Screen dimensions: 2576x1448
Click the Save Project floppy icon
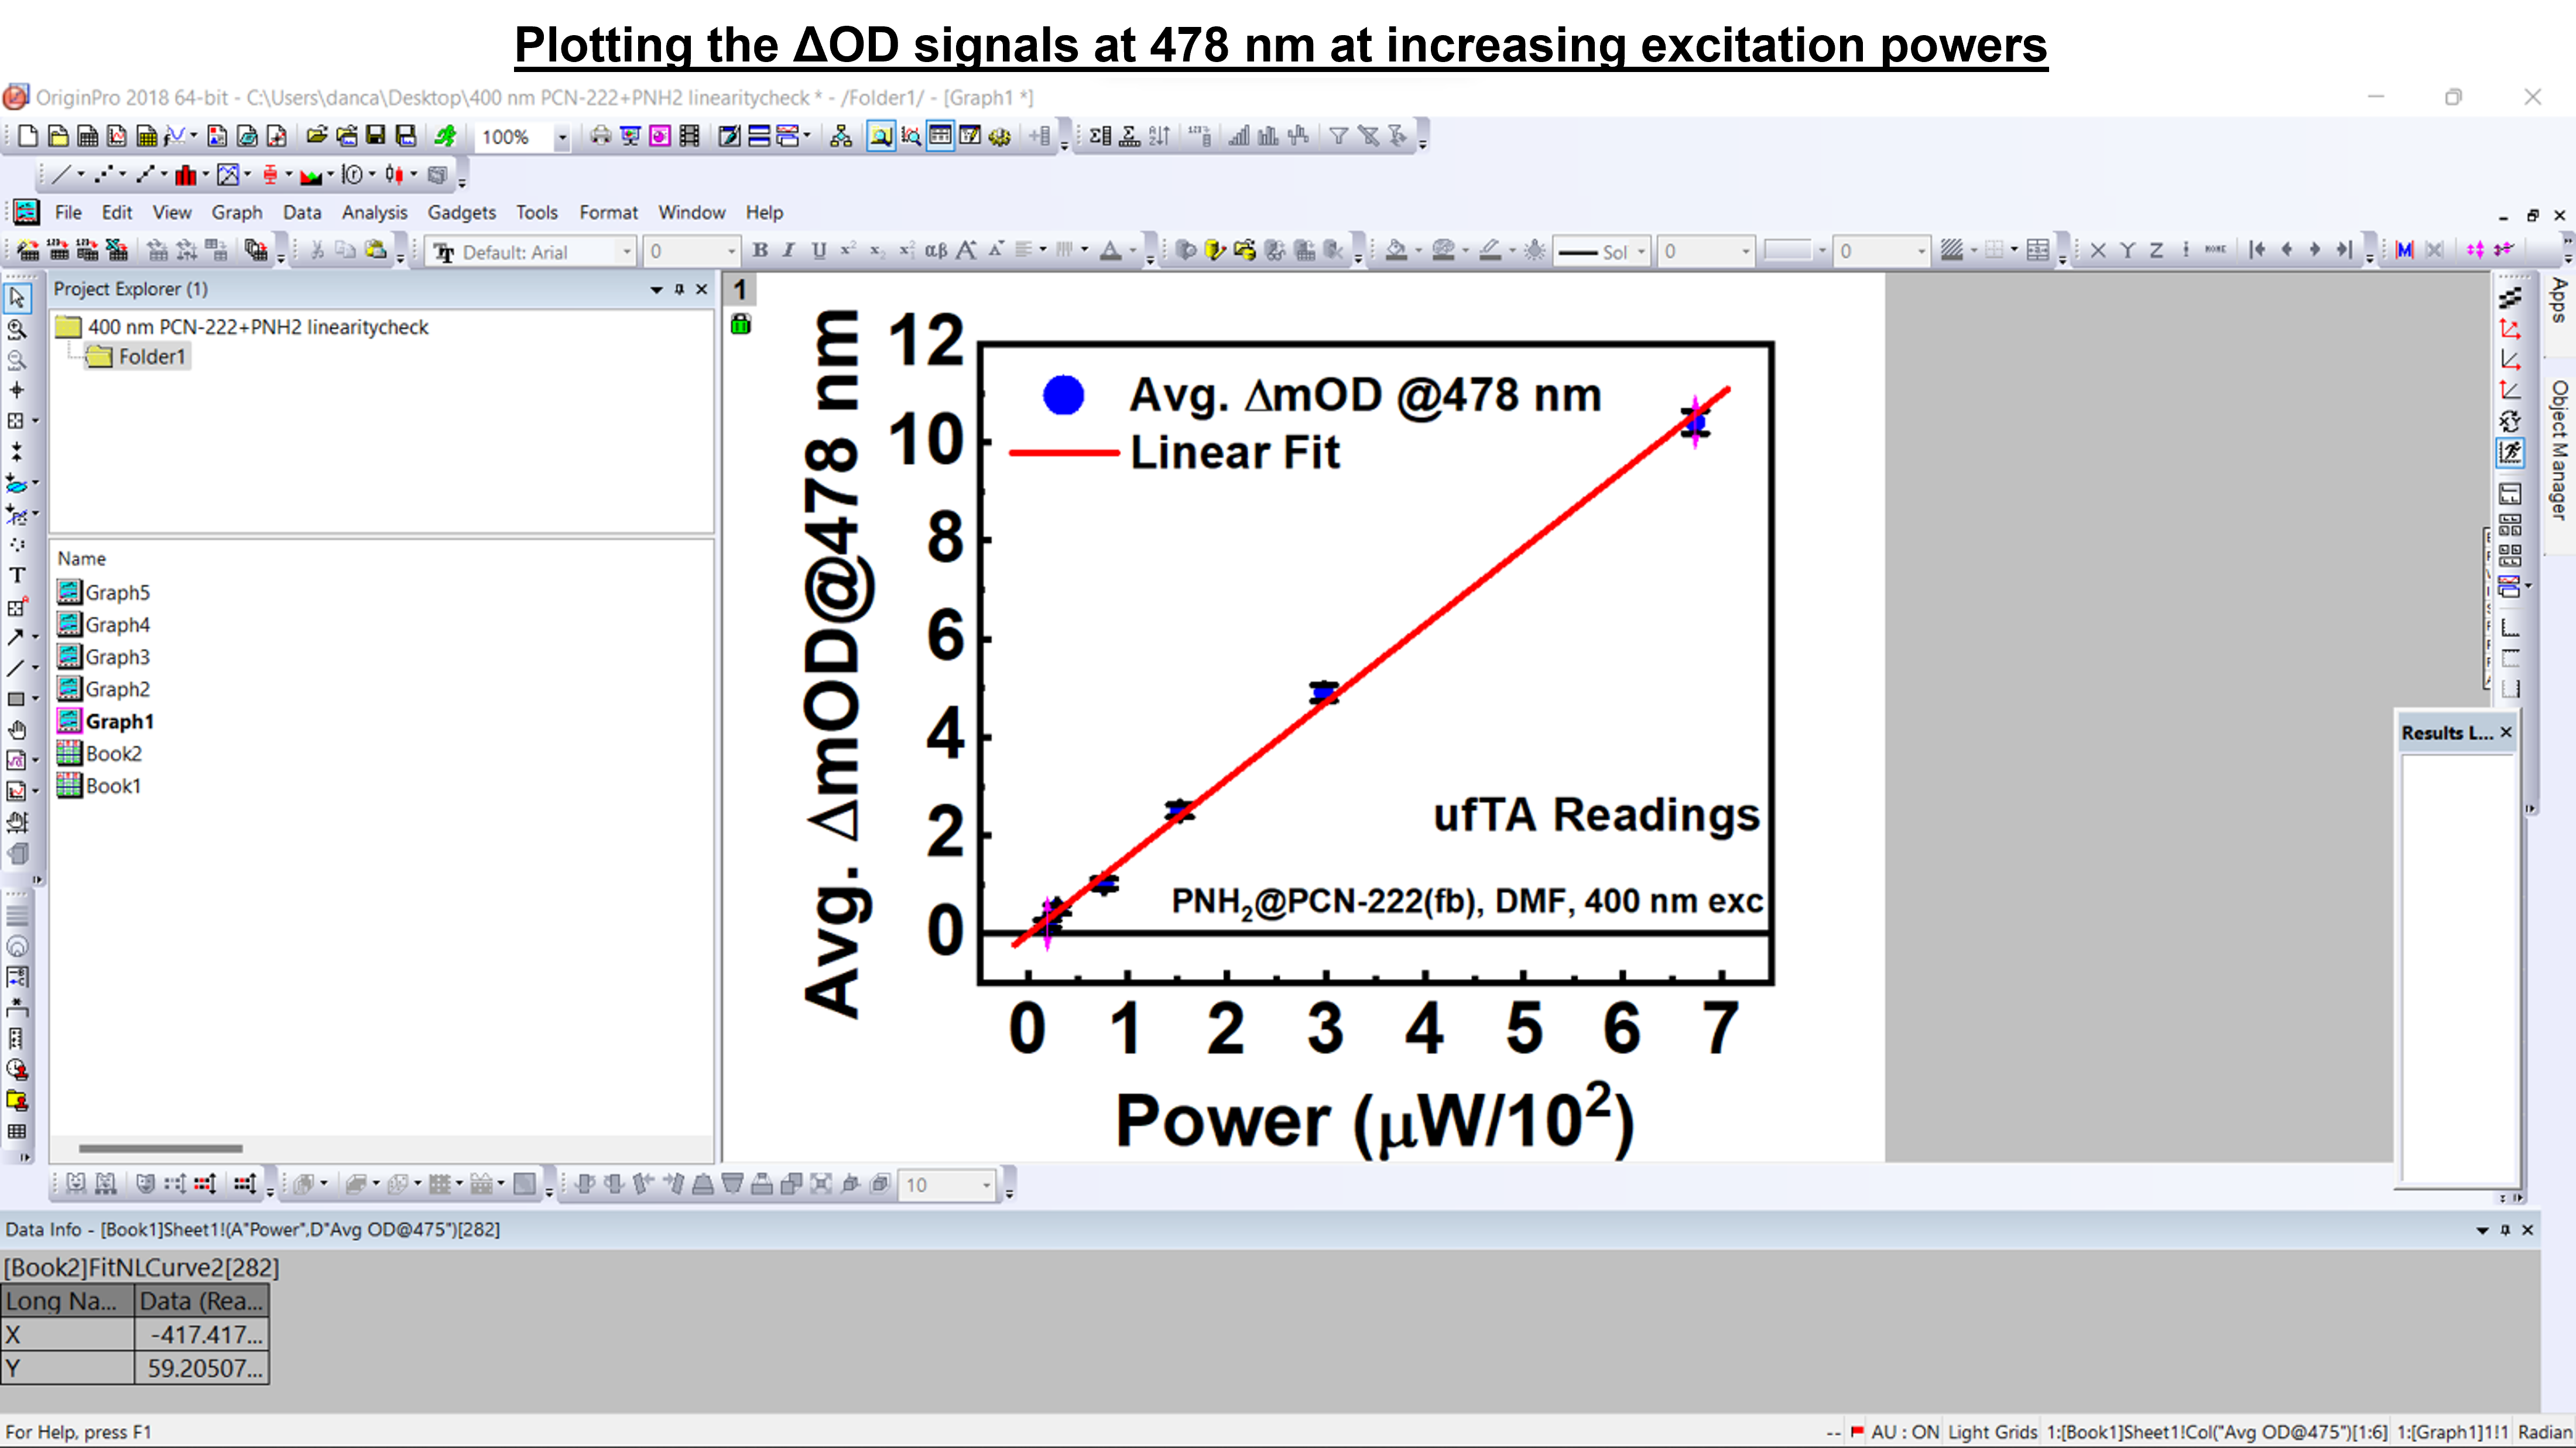[376, 136]
